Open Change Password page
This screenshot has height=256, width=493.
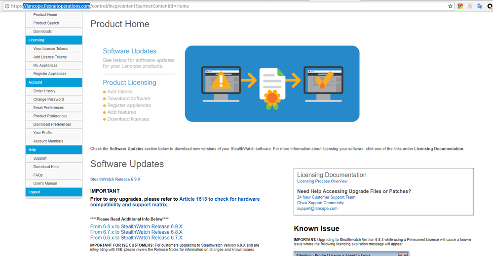pyautogui.click(x=54, y=99)
